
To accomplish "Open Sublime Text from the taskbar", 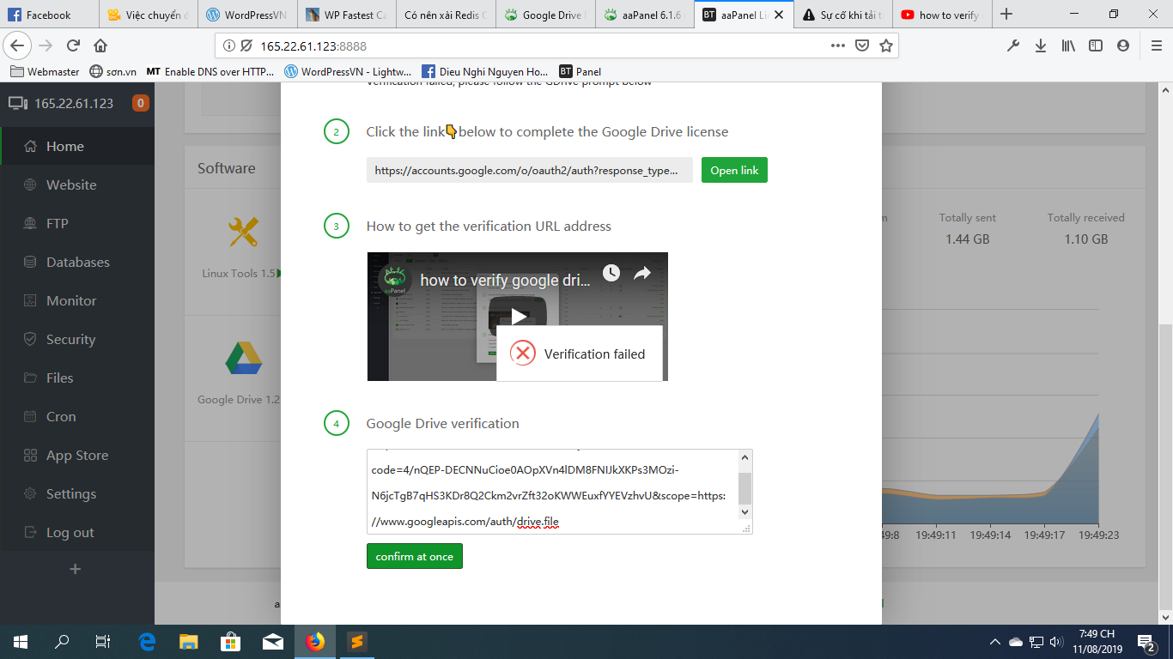I will point(356,642).
